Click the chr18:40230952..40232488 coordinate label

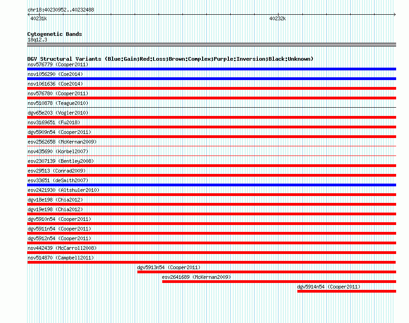(x=61, y=10)
